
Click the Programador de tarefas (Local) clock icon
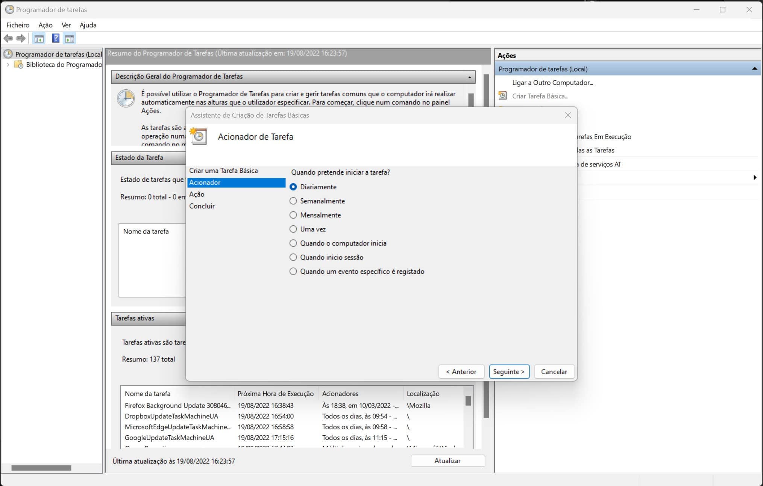pyautogui.click(x=8, y=54)
